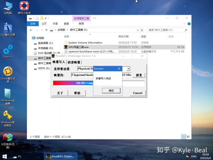Click 确定 in the Success dialog
Viewport: 213px width, 160px height.
[111, 91]
